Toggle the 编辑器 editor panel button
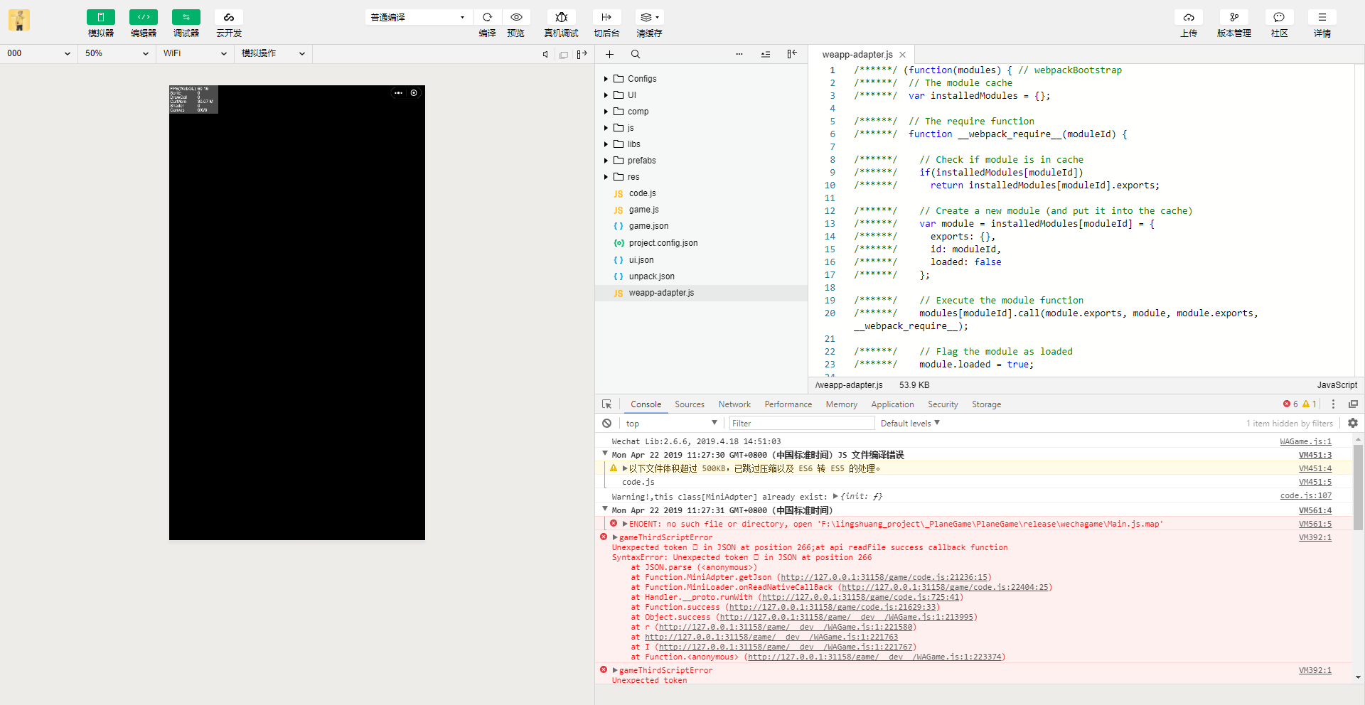The image size is (1365, 705). click(143, 17)
